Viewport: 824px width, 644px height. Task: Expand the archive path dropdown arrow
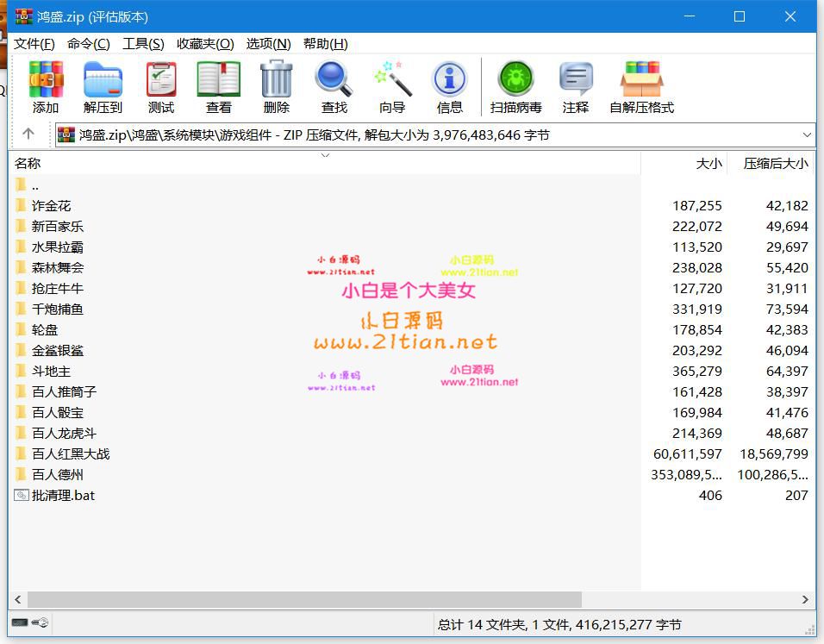coord(807,134)
